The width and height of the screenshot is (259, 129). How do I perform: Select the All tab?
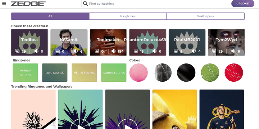click(50, 16)
